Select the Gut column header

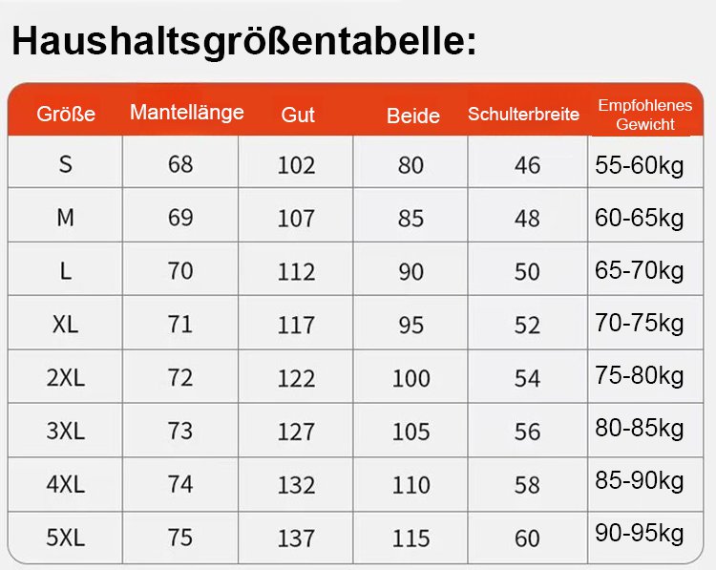(298, 116)
